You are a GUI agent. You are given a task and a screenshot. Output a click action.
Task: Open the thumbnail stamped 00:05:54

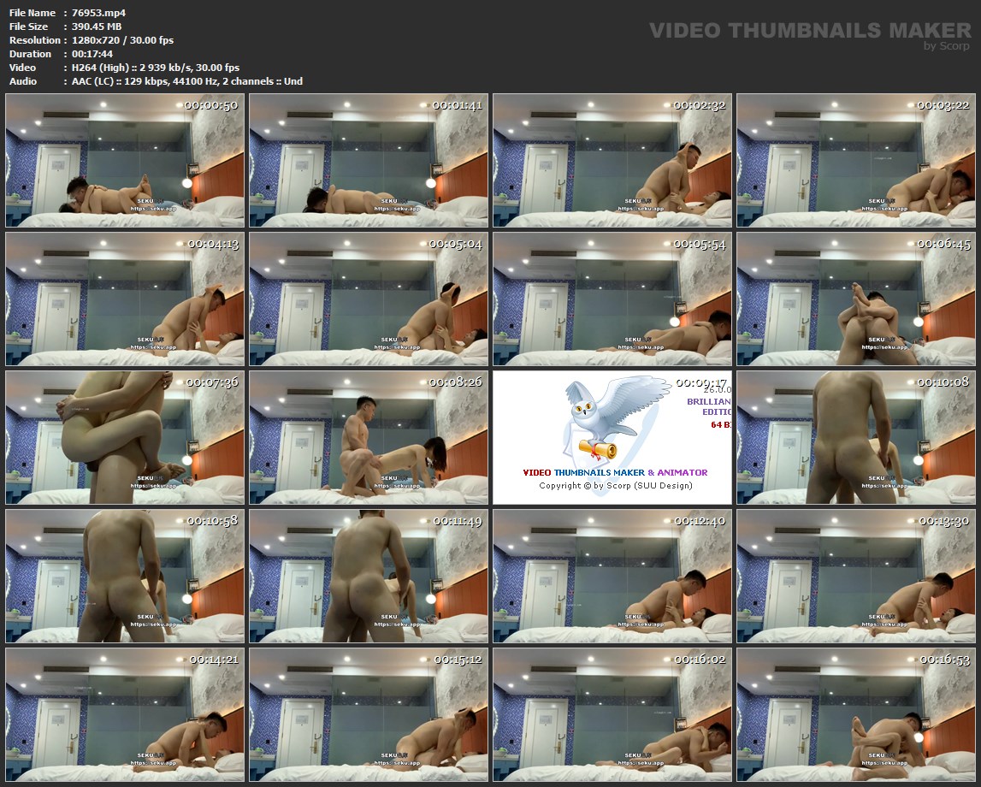[612, 299]
